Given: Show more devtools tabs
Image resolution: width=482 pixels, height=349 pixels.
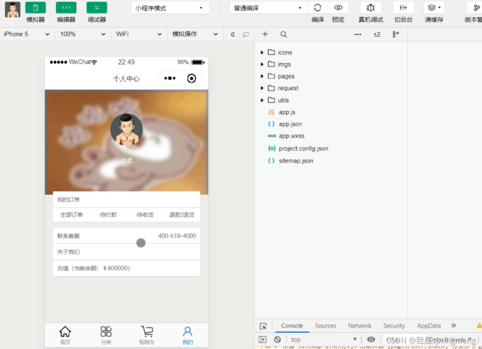Looking at the screenshot, I should pyautogui.click(x=454, y=325).
